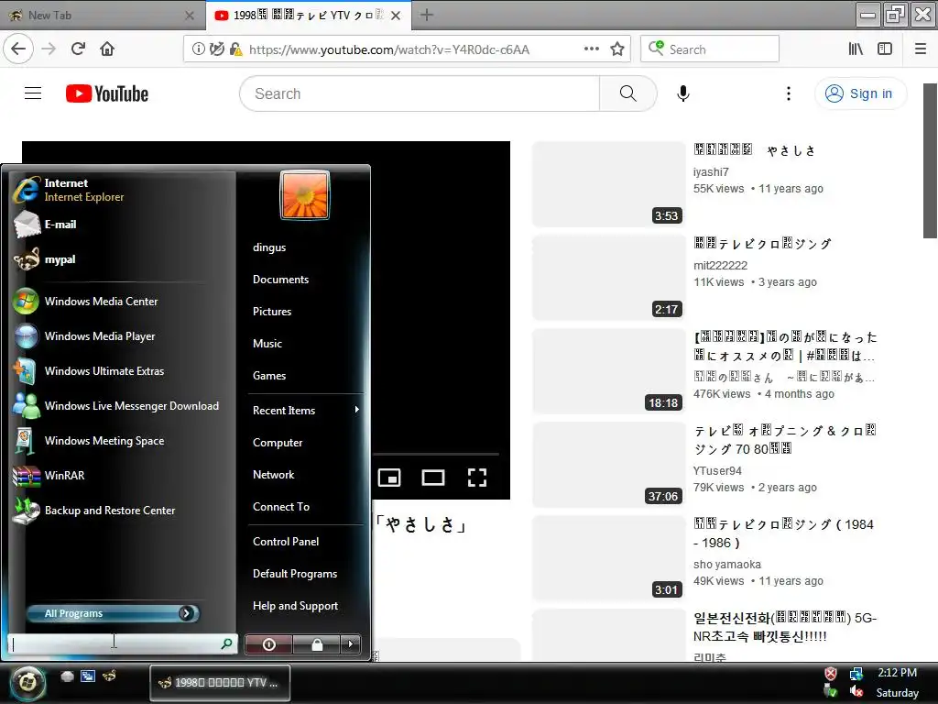Enable miniplayer on video
This screenshot has width=938, height=704.
click(389, 478)
